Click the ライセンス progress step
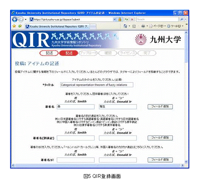 tap(127, 53)
